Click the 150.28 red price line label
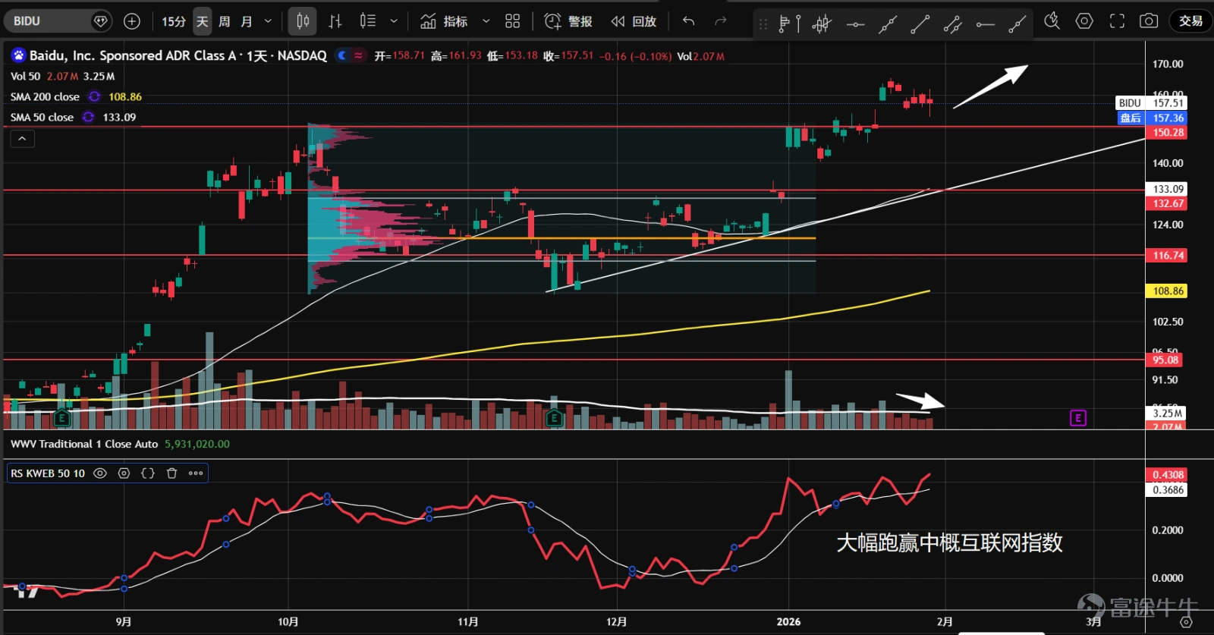Screen dimensions: 1214x635 (1166, 133)
